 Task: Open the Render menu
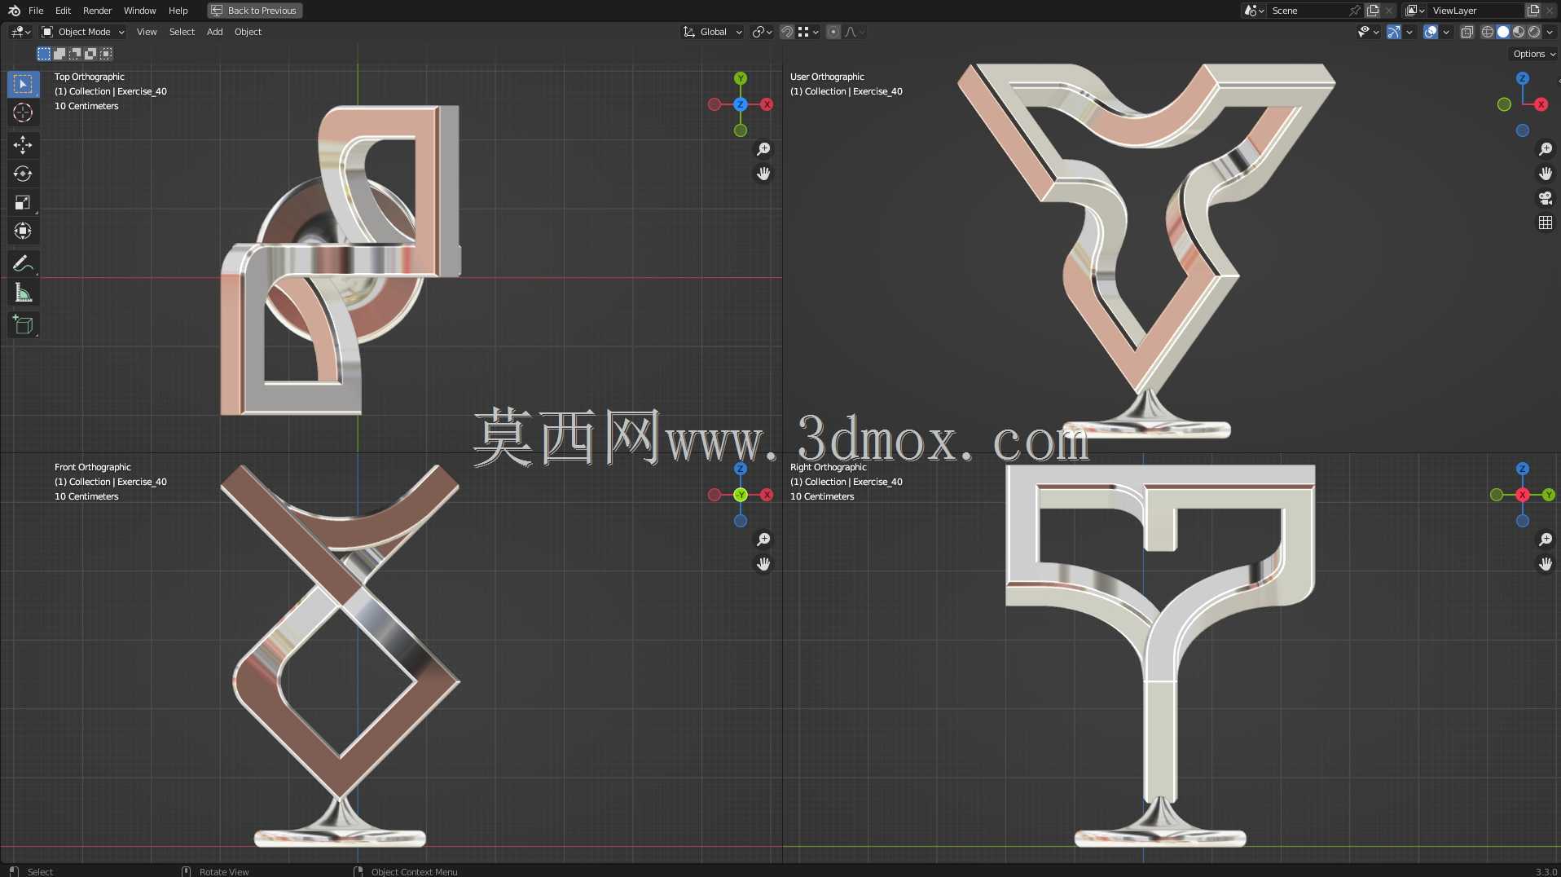click(97, 11)
